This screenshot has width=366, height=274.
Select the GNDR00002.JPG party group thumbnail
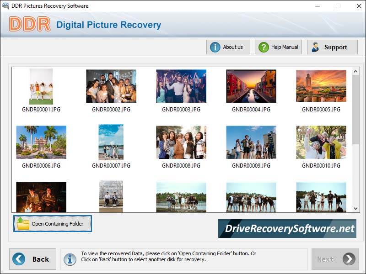click(111, 86)
